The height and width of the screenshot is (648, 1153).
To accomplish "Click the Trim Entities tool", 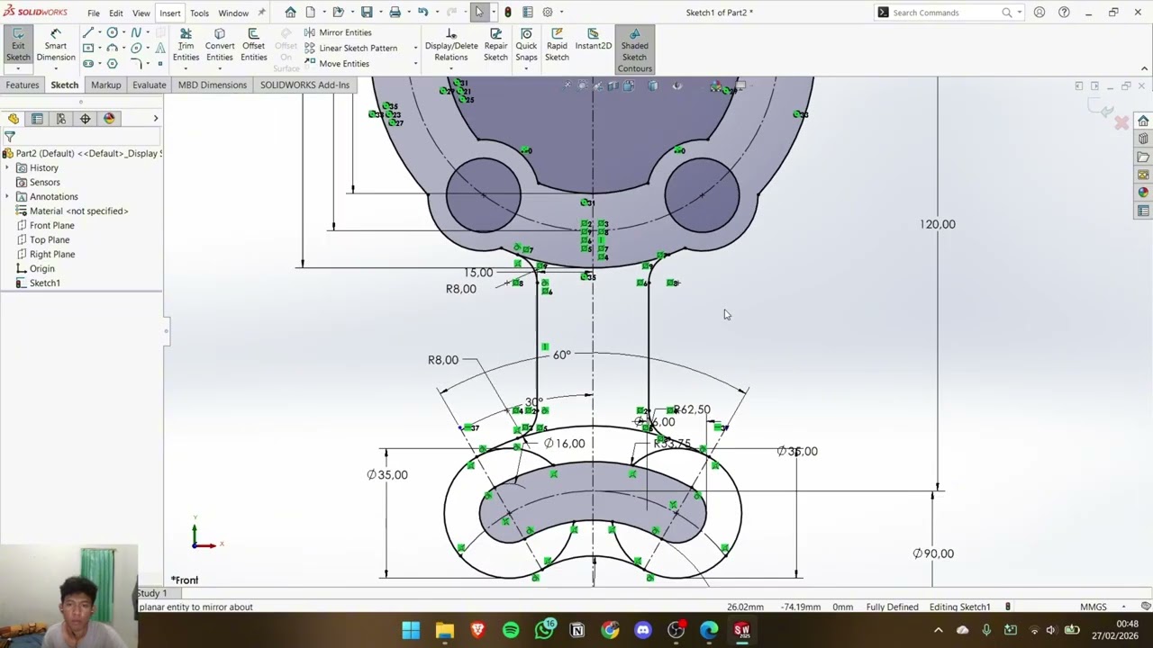I will pyautogui.click(x=186, y=45).
